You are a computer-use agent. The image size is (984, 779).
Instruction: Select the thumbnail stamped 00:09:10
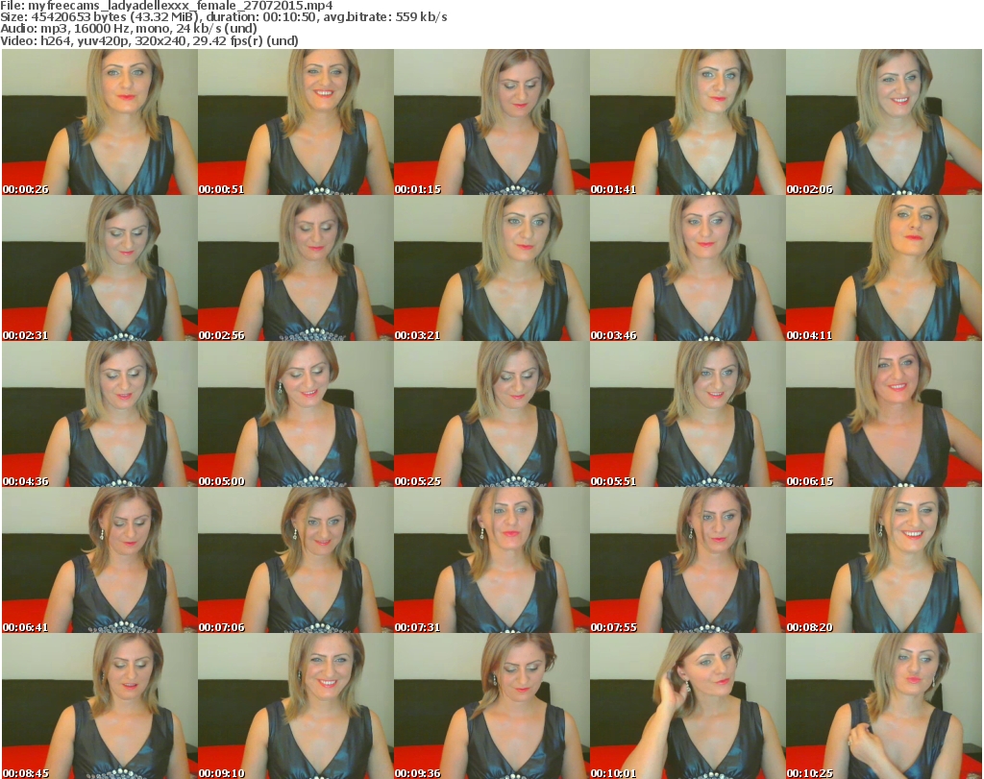point(296,706)
